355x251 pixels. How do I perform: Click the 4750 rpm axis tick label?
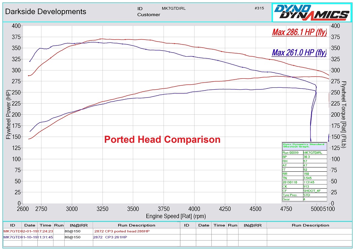pyautogui.click(x=286, y=209)
